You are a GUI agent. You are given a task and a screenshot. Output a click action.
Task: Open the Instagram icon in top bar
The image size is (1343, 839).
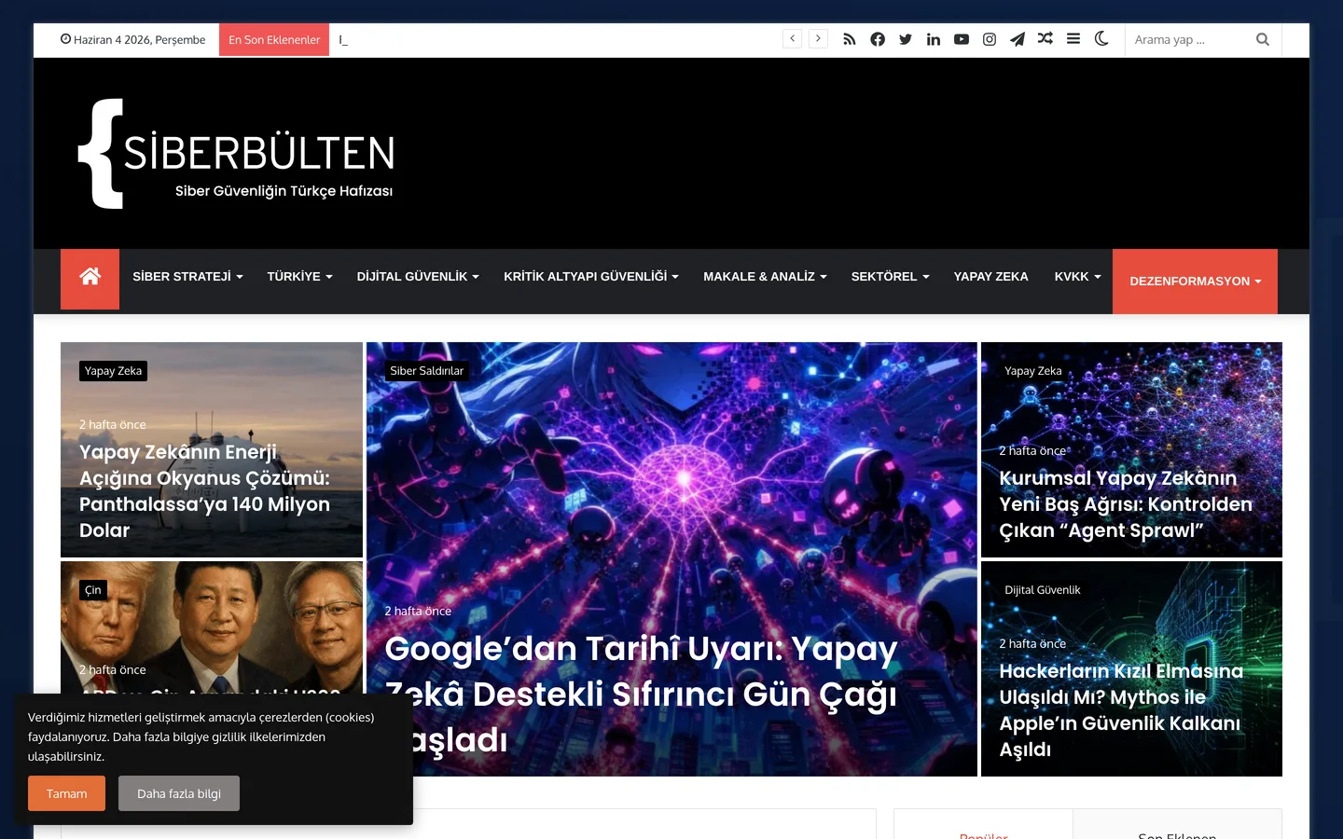click(x=990, y=39)
